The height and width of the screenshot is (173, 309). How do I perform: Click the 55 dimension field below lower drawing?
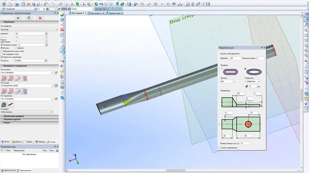(248, 136)
